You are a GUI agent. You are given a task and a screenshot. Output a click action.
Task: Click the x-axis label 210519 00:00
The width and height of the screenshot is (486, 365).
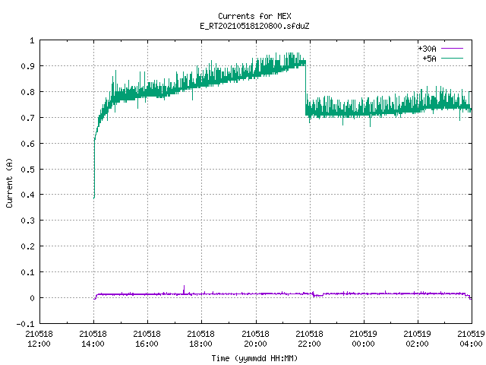(364, 338)
